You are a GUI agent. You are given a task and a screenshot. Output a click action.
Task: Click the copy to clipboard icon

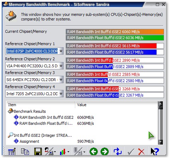(x=25, y=151)
